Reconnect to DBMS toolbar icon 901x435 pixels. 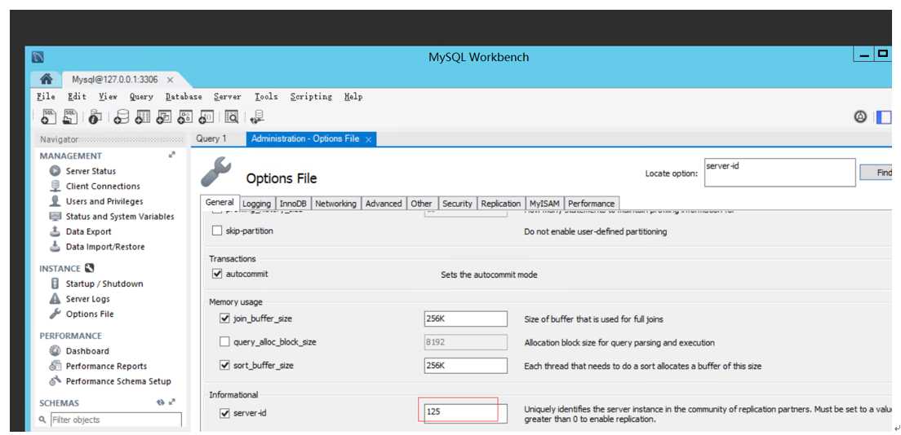257,117
